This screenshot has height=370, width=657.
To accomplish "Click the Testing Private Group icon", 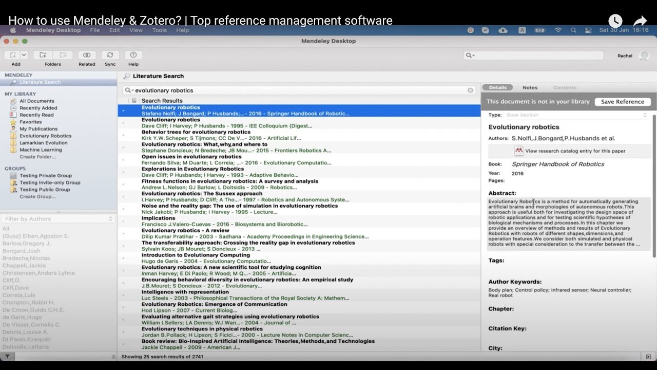I will click(x=13, y=176).
